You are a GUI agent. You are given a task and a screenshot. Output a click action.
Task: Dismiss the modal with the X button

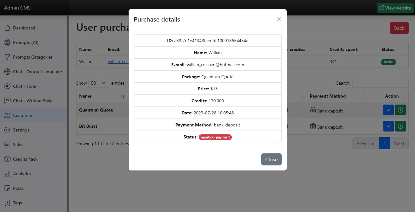(279, 19)
